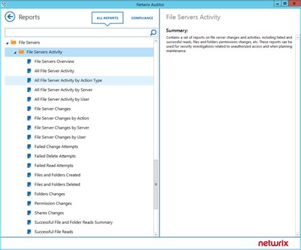
Task: Click the report list scrollbar thumb
Action: (x=156, y=184)
